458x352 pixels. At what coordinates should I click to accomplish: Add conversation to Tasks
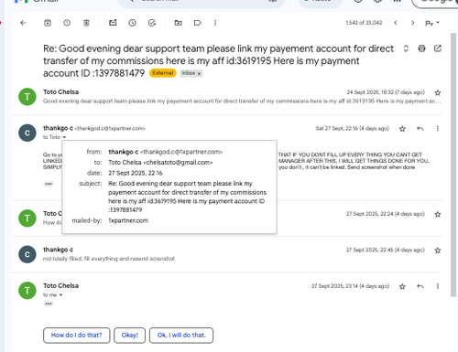tap(152, 23)
